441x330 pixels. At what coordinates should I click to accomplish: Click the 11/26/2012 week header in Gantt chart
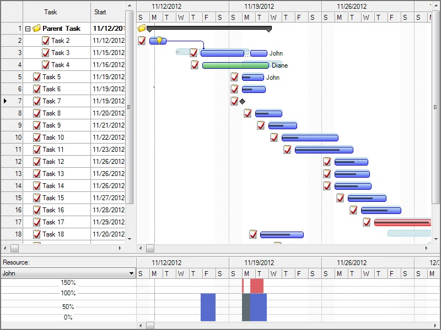coord(368,7)
